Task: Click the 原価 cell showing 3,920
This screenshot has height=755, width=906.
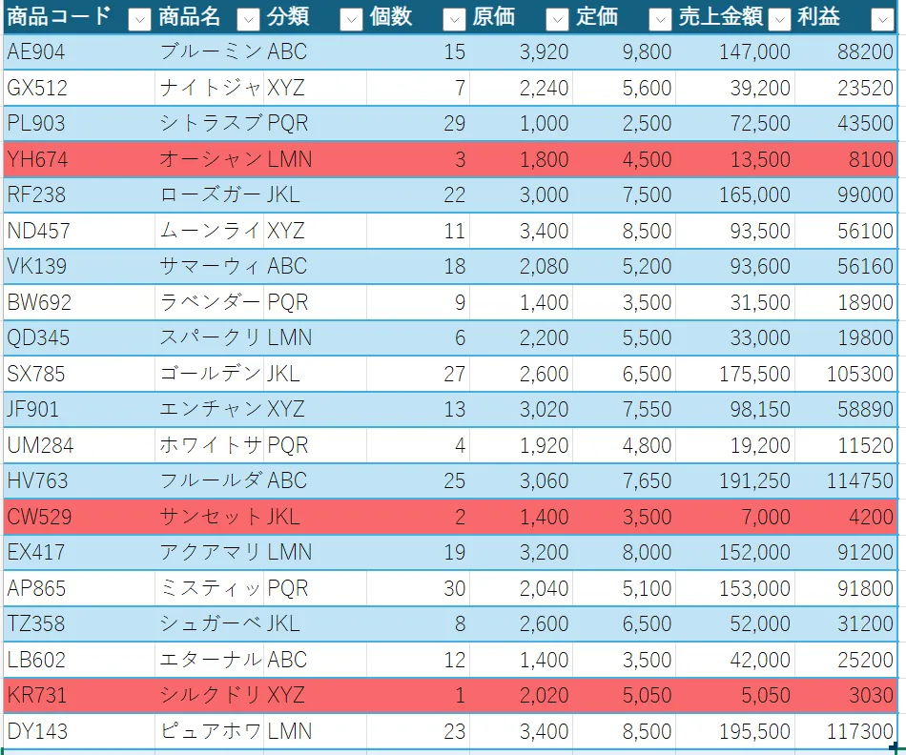Action: click(x=521, y=52)
